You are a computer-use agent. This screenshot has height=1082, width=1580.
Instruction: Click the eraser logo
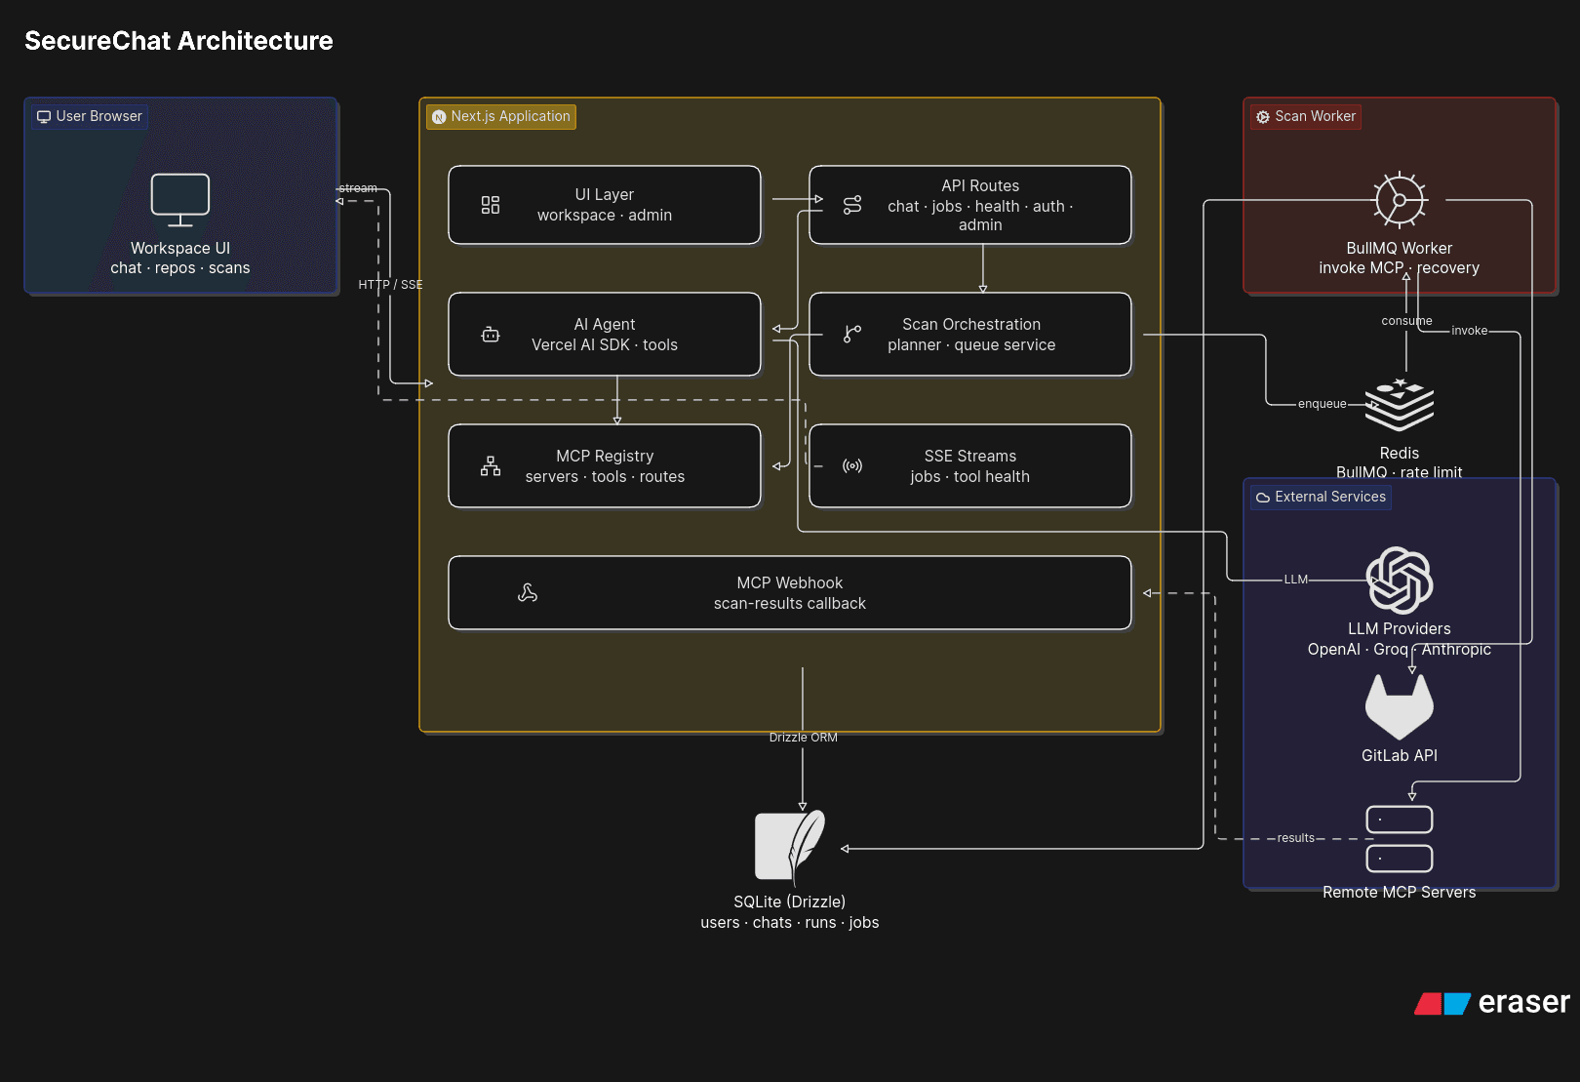[x=1492, y=1003]
